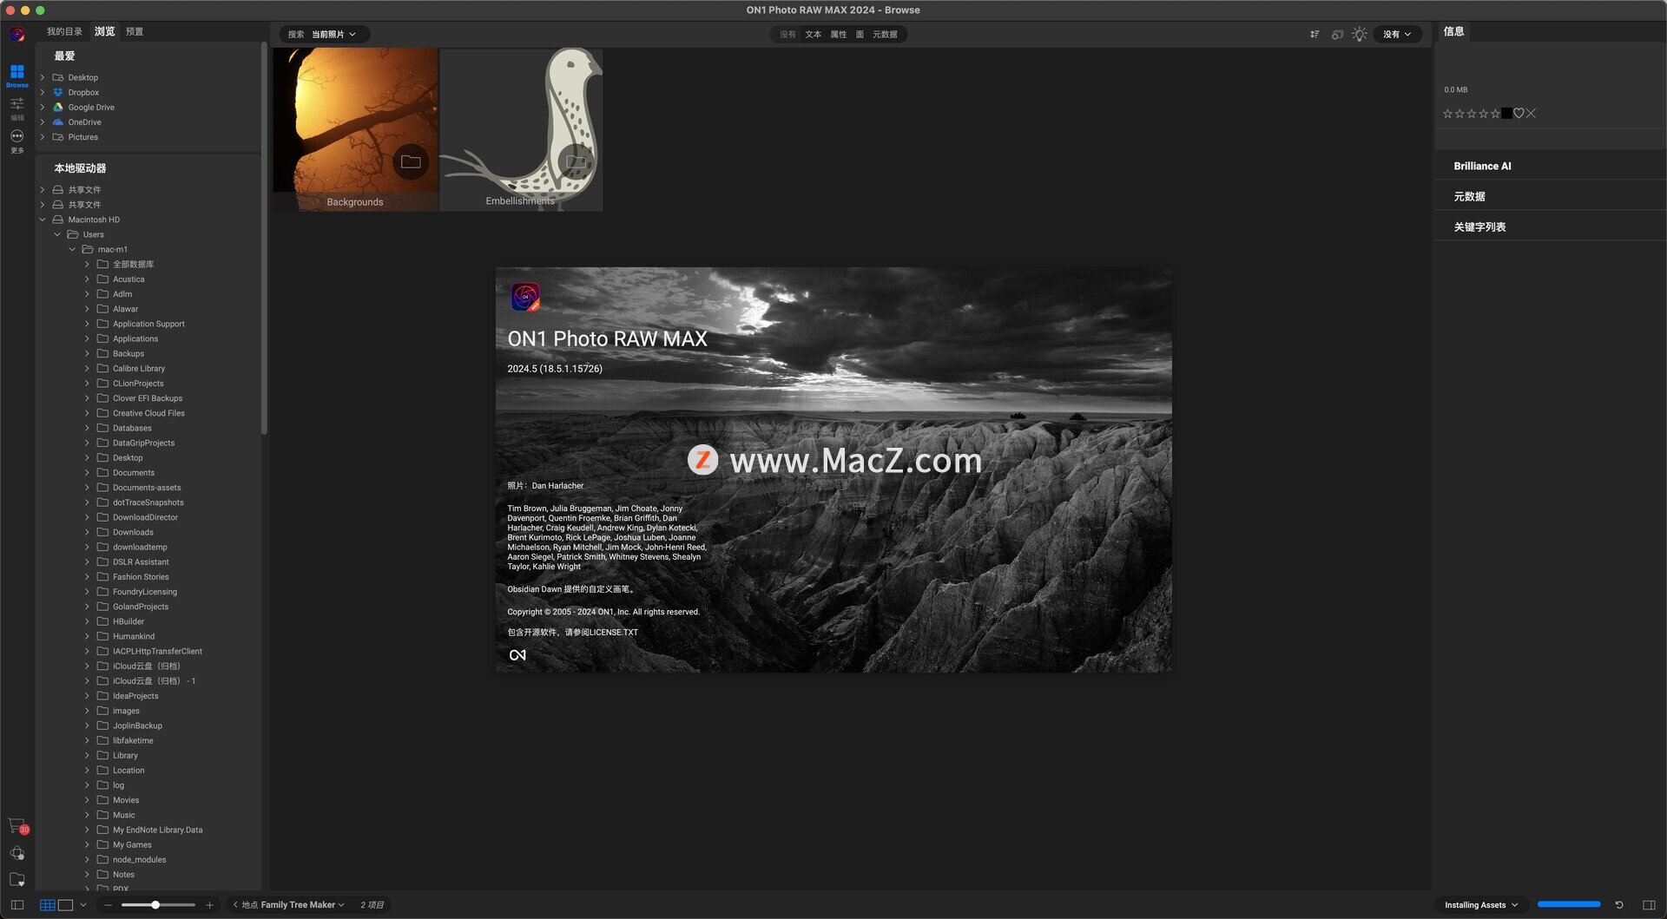Click the lock/account icon above the folder icon
The image size is (1667, 919).
point(16,853)
